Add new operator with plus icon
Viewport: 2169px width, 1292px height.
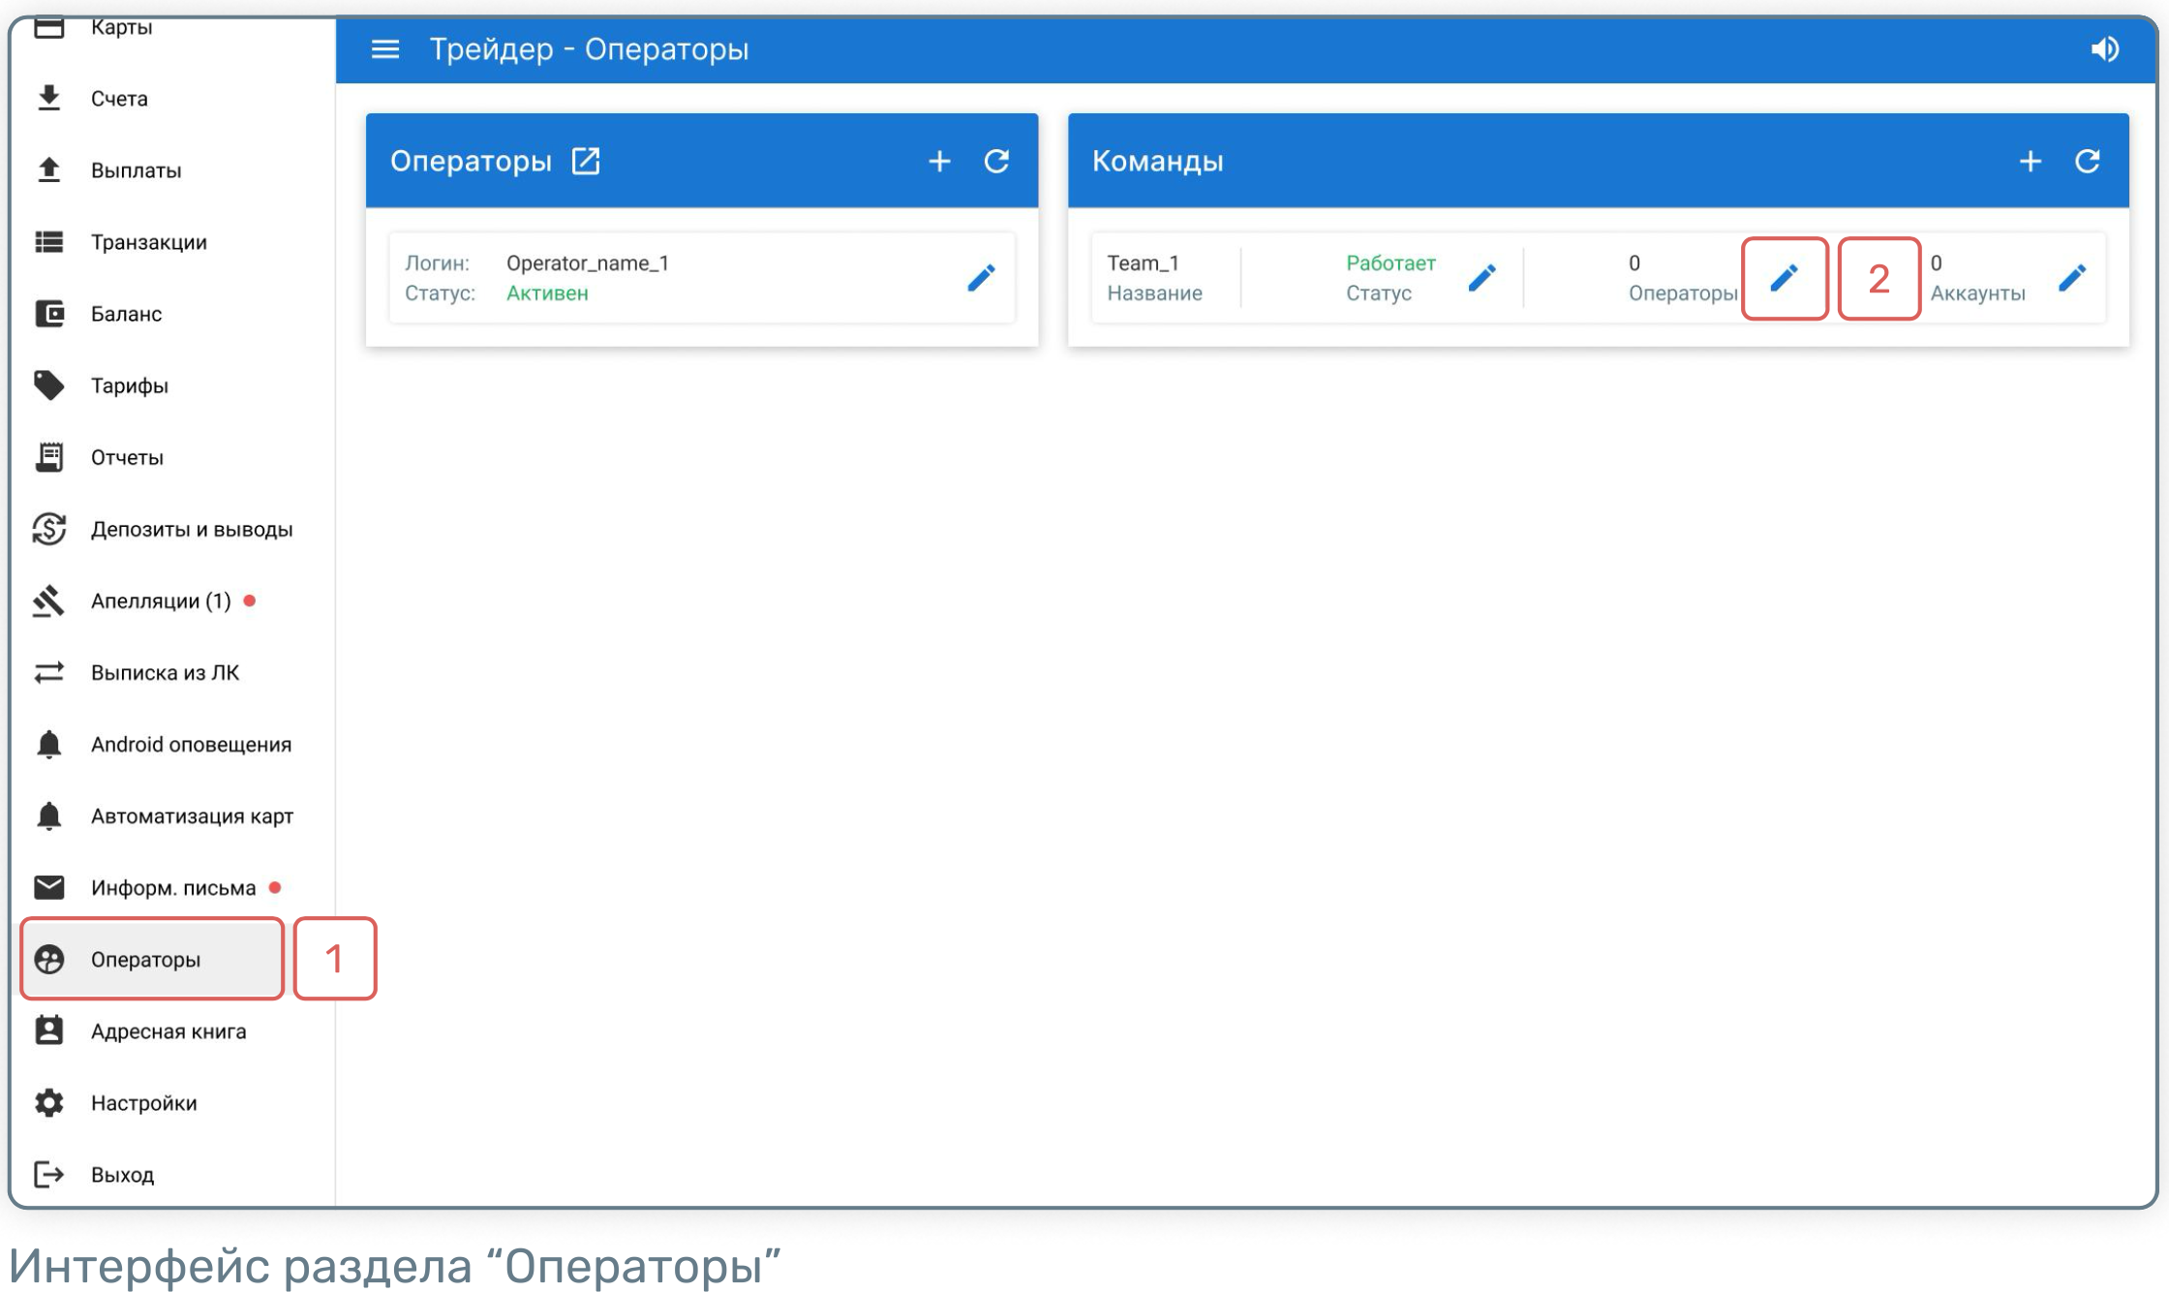tap(939, 161)
